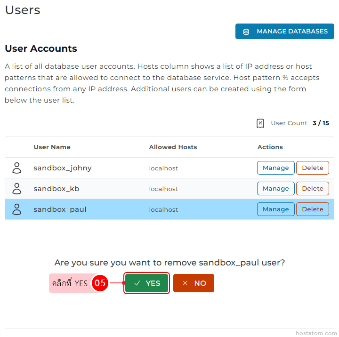This screenshot has width=339, height=337.
Task: Click the User Name column header
Action: (52, 147)
